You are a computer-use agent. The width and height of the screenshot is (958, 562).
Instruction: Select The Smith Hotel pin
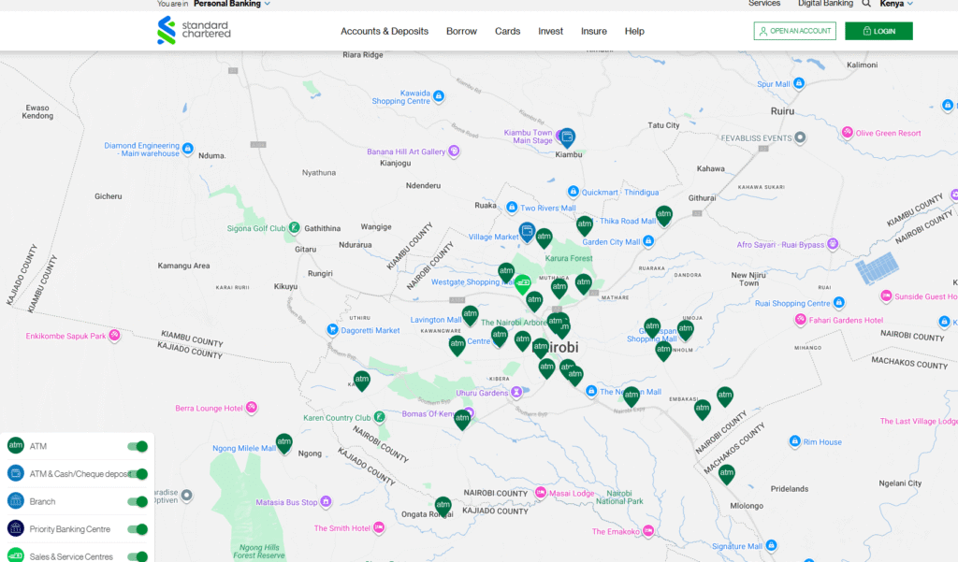coord(379,527)
